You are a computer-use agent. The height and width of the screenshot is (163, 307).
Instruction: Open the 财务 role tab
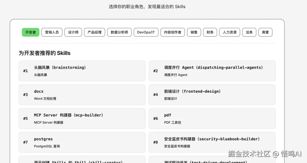click(210, 32)
